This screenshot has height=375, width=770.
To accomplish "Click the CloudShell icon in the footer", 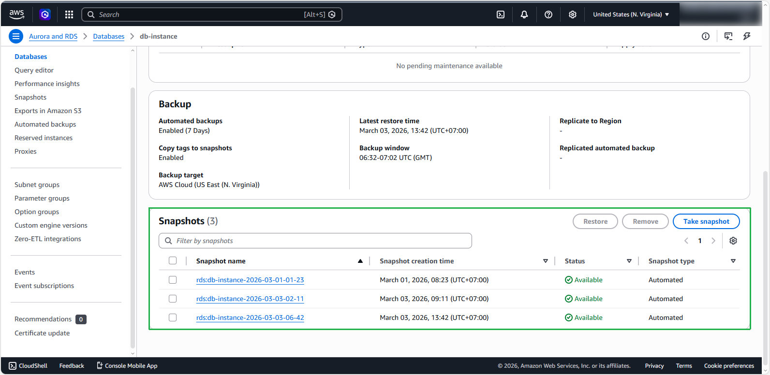I will [x=13, y=366].
